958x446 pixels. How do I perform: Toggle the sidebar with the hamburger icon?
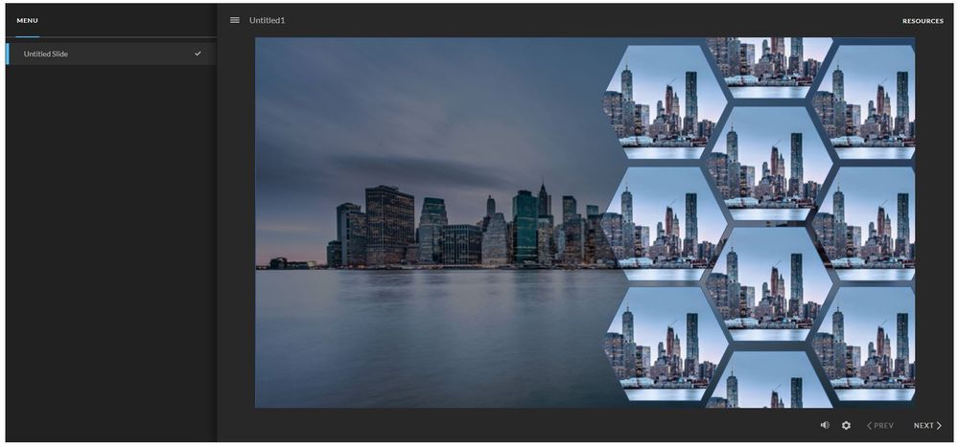pos(235,20)
